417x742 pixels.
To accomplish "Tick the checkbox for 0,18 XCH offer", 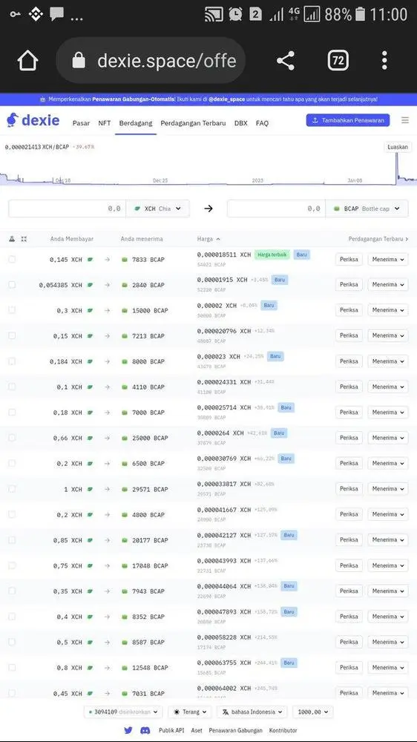I will click(12, 413).
